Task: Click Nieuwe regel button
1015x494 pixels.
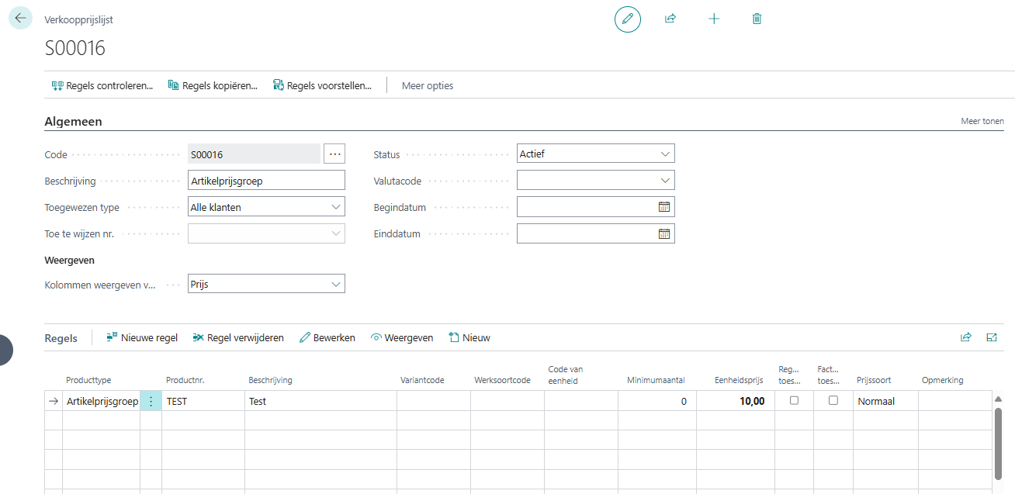Action: [142, 338]
